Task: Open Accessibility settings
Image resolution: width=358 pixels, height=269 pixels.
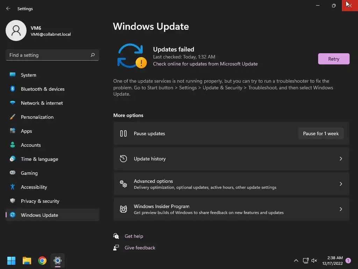Action: [x=52, y=187]
